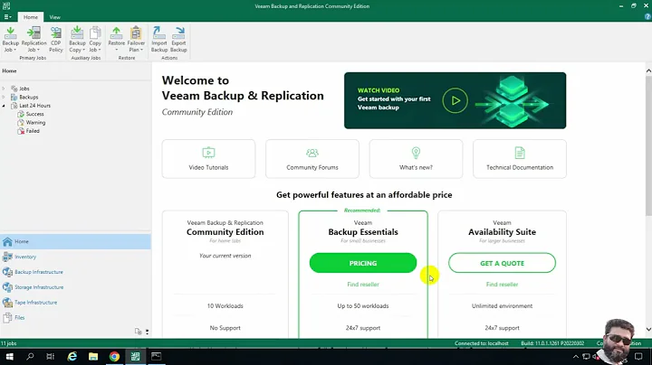
Task: Click the green PRICING button
Action: pyautogui.click(x=363, y=263)
